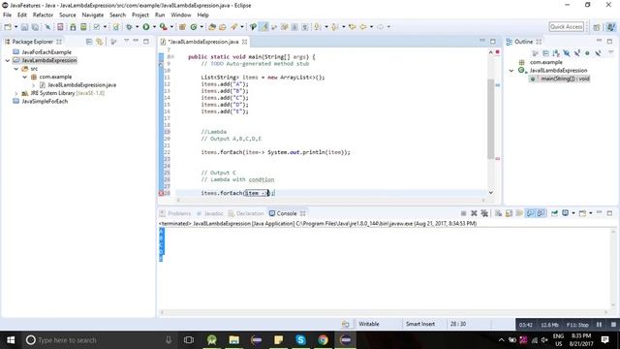This screenshot has height=349, width=620.
Task: Terminate the console process with the stop square
Action: tap(463, 213)
